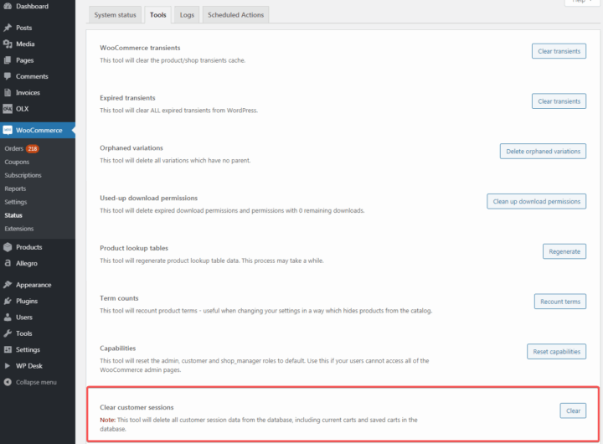Click Clear button for customer sessions

(573, 410)
